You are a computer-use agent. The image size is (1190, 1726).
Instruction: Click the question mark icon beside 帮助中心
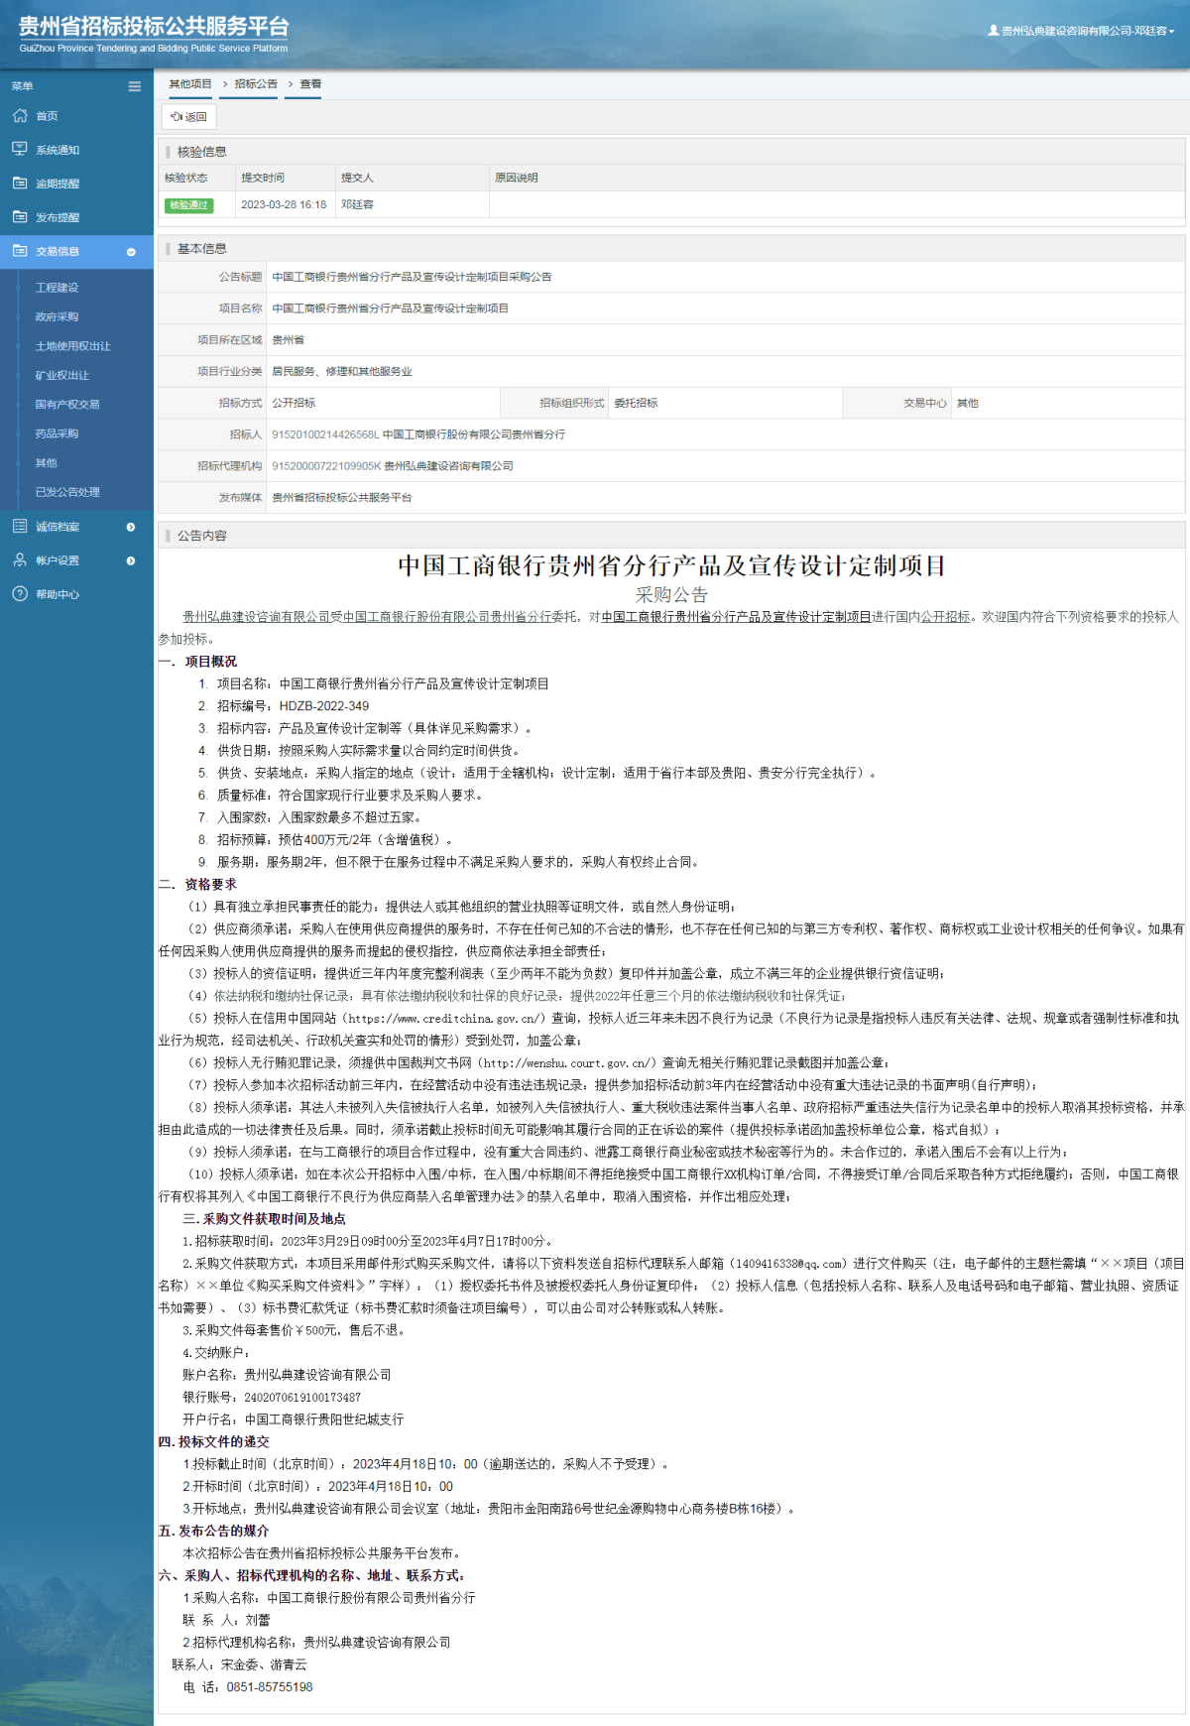pos(20,593)
